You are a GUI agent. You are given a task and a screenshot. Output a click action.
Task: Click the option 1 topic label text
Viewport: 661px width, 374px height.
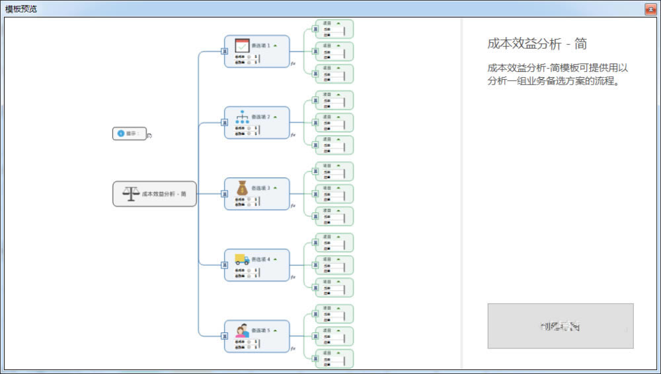[x=260, y=46]
